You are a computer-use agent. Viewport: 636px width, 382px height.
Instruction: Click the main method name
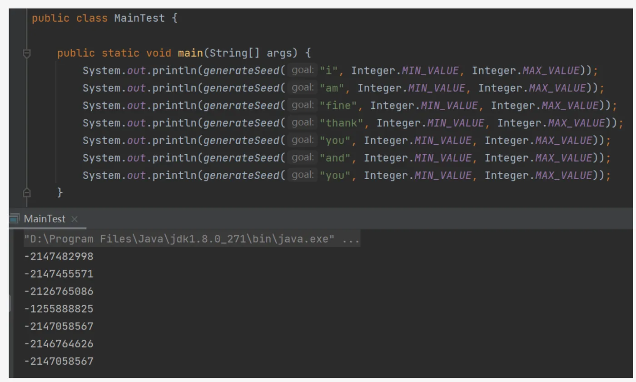(190, 53)
